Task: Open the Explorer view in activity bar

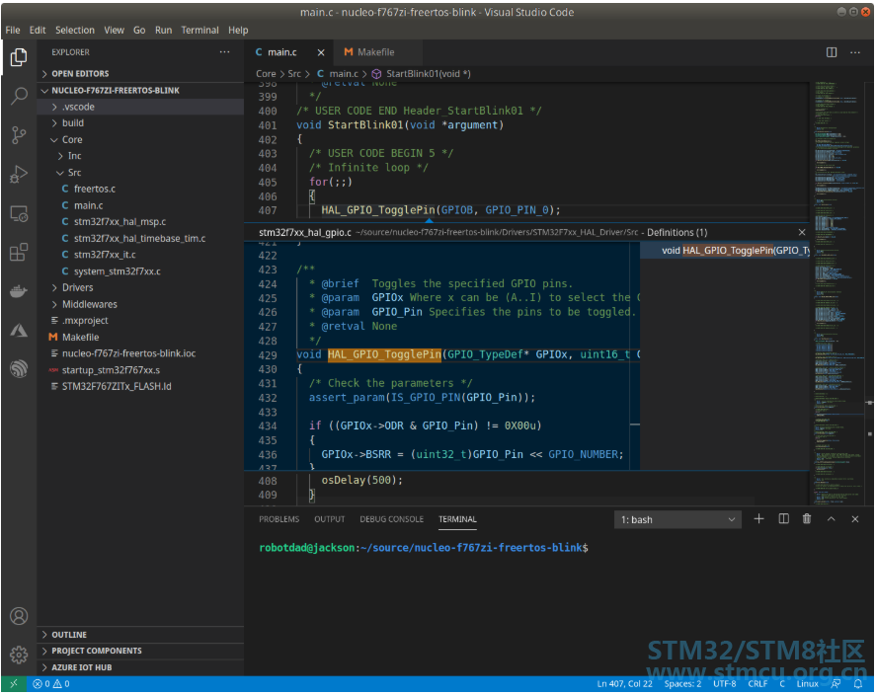Action: coord(19,57)
